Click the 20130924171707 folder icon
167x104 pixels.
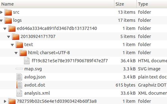pyautogui.click(x=16, y=37)
